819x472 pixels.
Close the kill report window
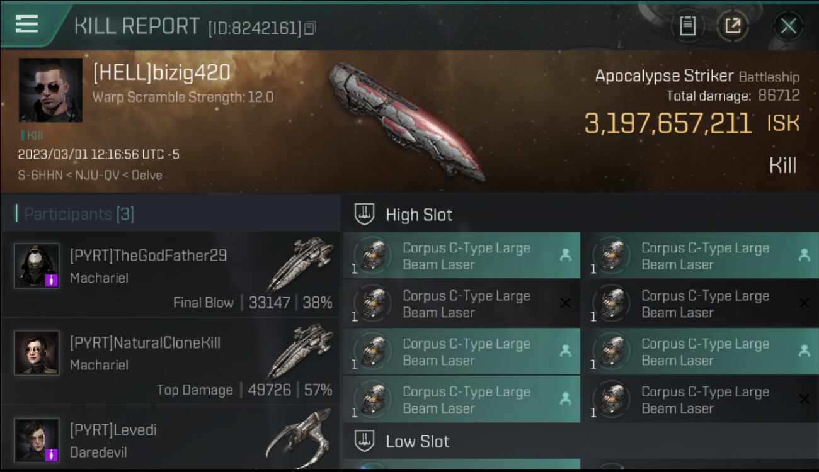788,26
